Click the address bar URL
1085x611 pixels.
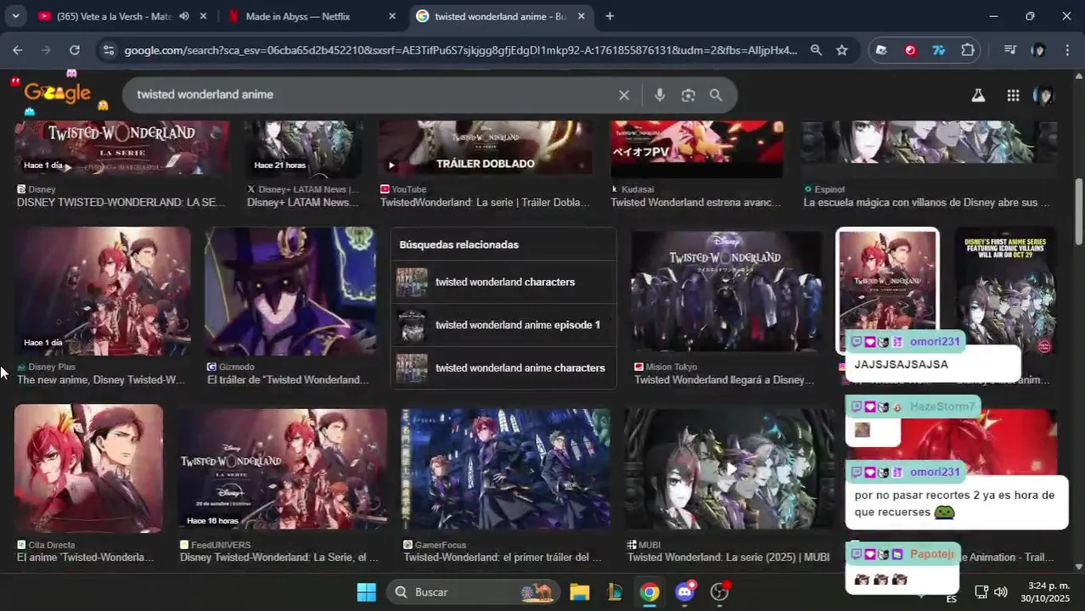click(460, 50)
